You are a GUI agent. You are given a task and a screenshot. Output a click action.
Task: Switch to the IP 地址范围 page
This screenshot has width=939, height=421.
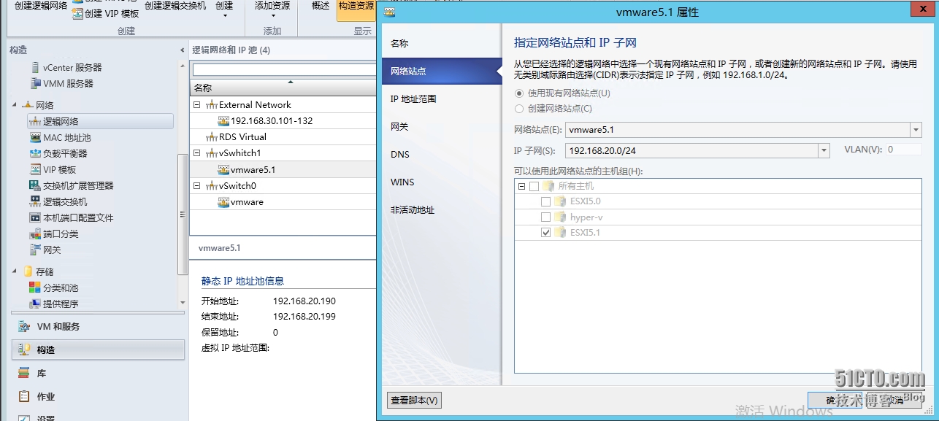click(441, 99)
